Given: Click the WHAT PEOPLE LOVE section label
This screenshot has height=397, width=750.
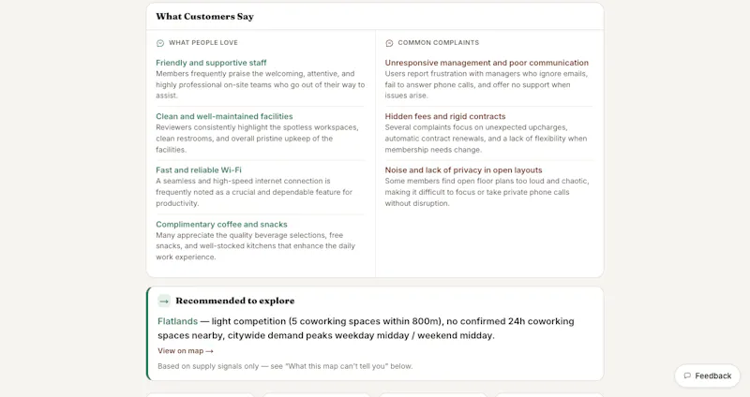Looking at the screenshot, I should click(203, 42).
